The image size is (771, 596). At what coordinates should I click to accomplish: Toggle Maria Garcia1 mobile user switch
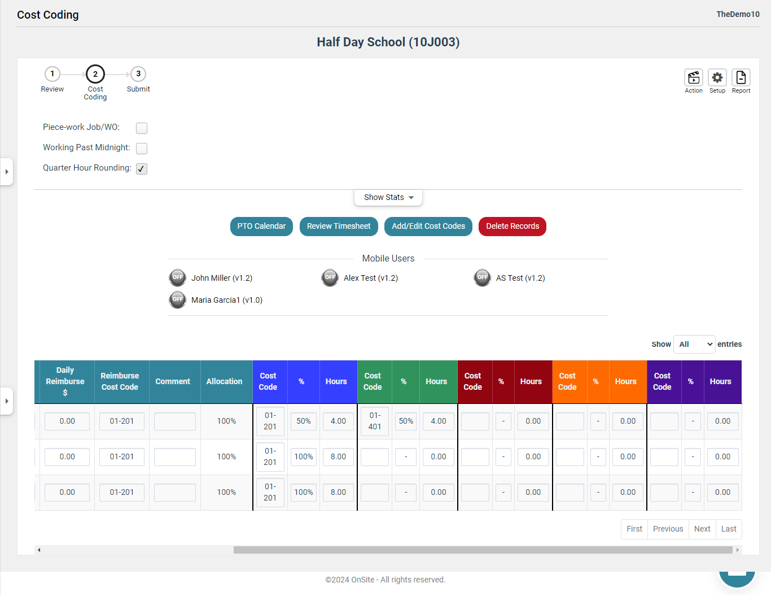178,300
